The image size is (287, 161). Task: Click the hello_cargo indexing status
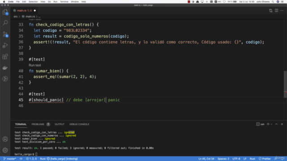point(59,159)
